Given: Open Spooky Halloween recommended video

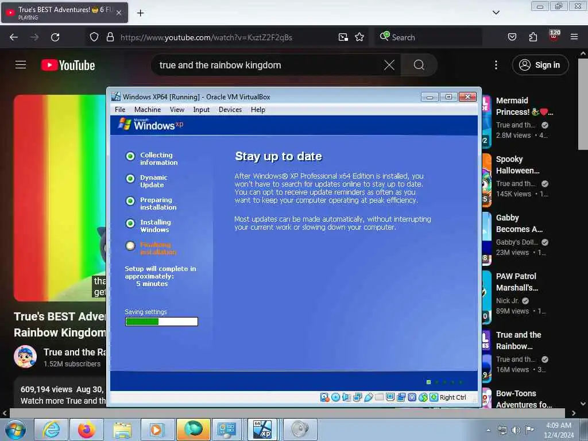Looking at the screenshot, I should [518, 165].
